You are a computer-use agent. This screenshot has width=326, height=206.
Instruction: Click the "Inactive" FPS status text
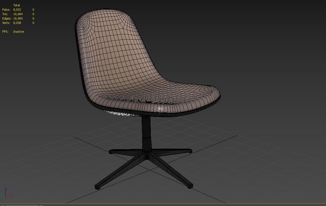point(18,32)
